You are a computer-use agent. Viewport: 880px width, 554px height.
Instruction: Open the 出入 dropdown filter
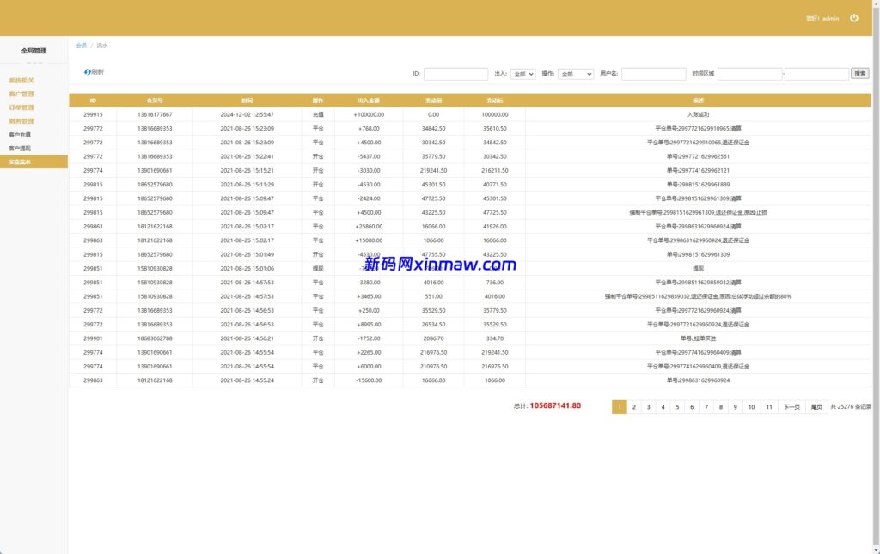click(522, 75)
